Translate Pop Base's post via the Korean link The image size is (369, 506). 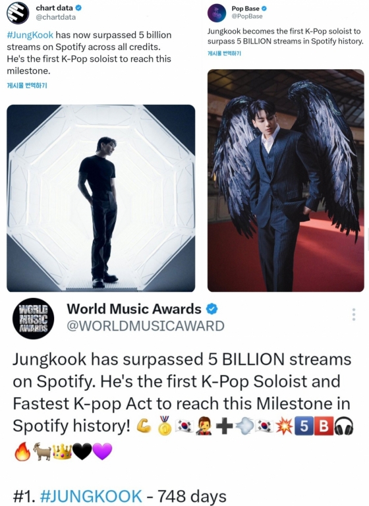coord(225,53)
